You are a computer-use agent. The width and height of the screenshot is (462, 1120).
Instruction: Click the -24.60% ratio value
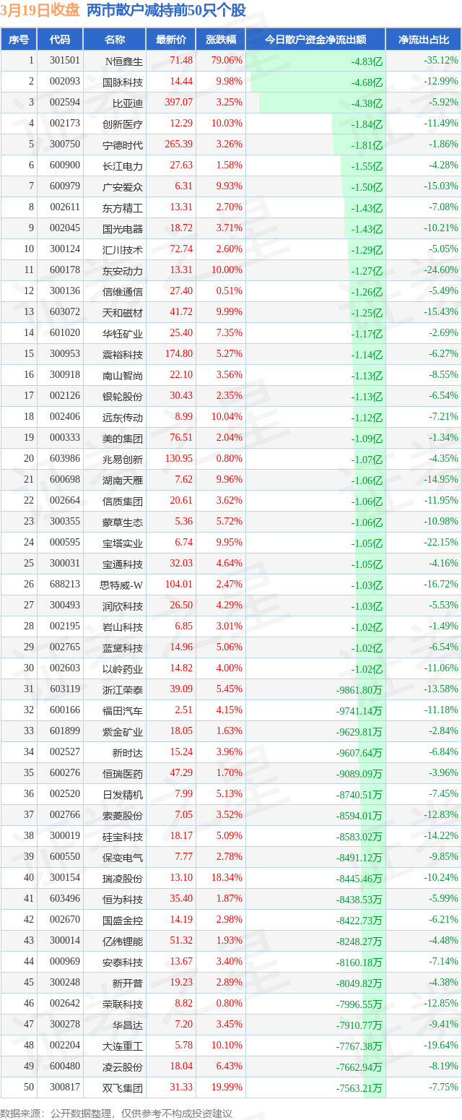[441, 270]
